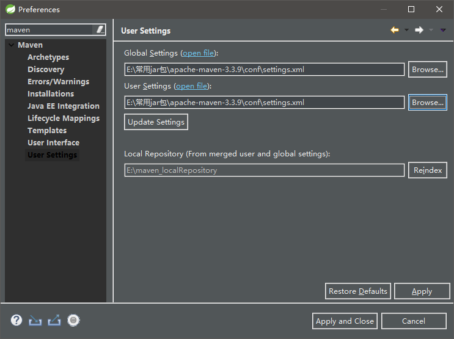Screen dimensions: 454x339
Task: Select User Settings tree item
Action: (52, 155)
